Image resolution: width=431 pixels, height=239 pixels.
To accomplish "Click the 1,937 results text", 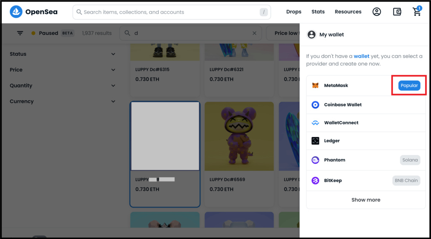I will coord(97,33).
